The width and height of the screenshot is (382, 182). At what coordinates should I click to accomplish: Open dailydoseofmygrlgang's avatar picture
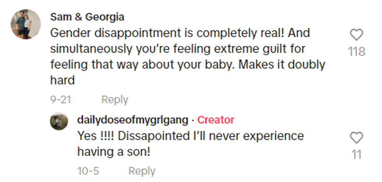tap(59, 121)
